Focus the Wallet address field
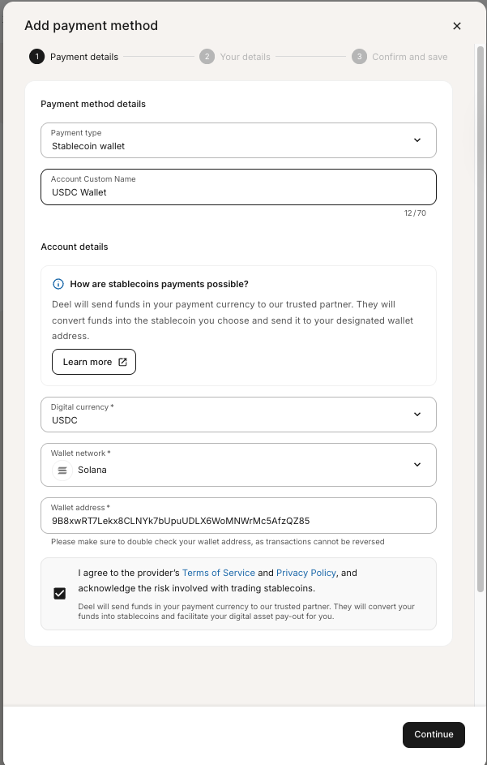487x765 pixels. point(238,516)
